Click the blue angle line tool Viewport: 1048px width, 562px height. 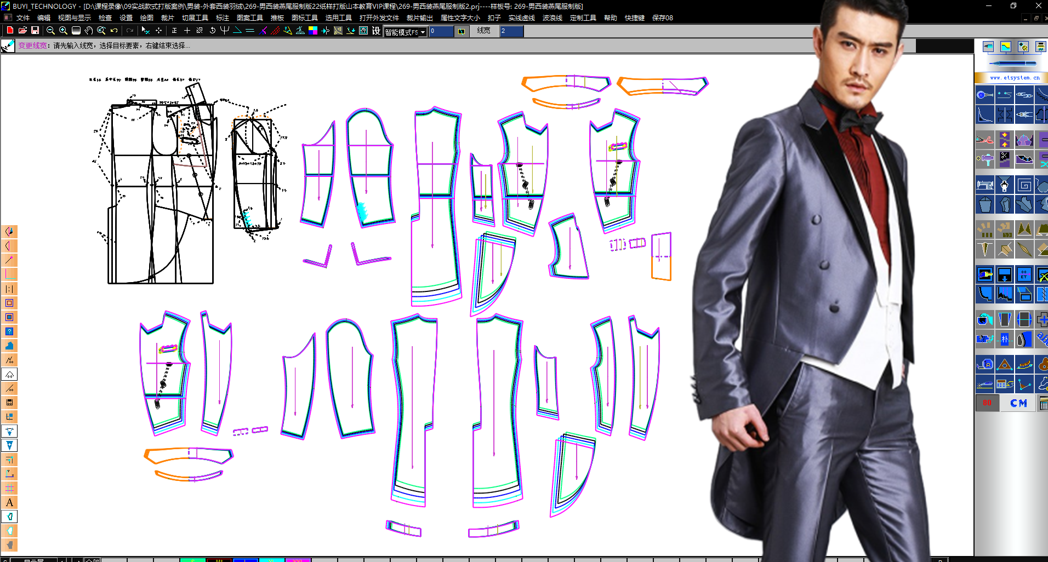tap(237, 30)
